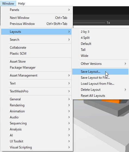
Task: Open the Panels submenu
Action: tap(36, 10)
